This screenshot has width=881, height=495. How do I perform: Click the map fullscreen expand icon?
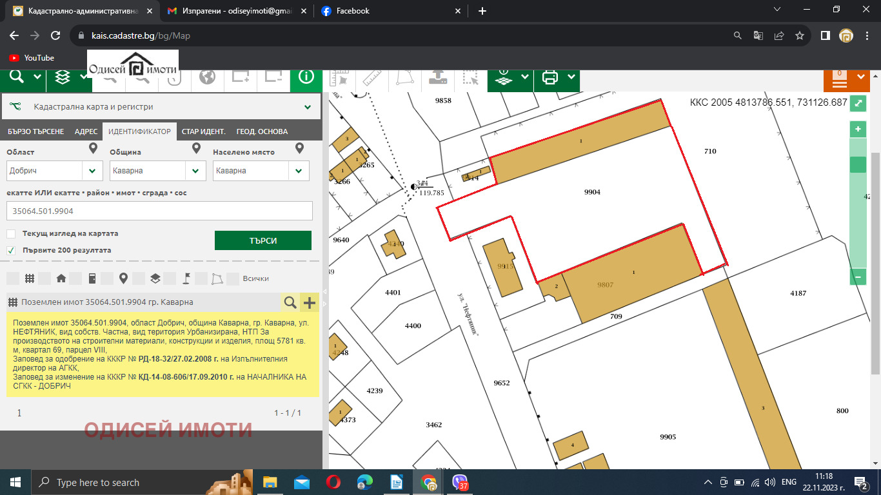click(858, 102)
